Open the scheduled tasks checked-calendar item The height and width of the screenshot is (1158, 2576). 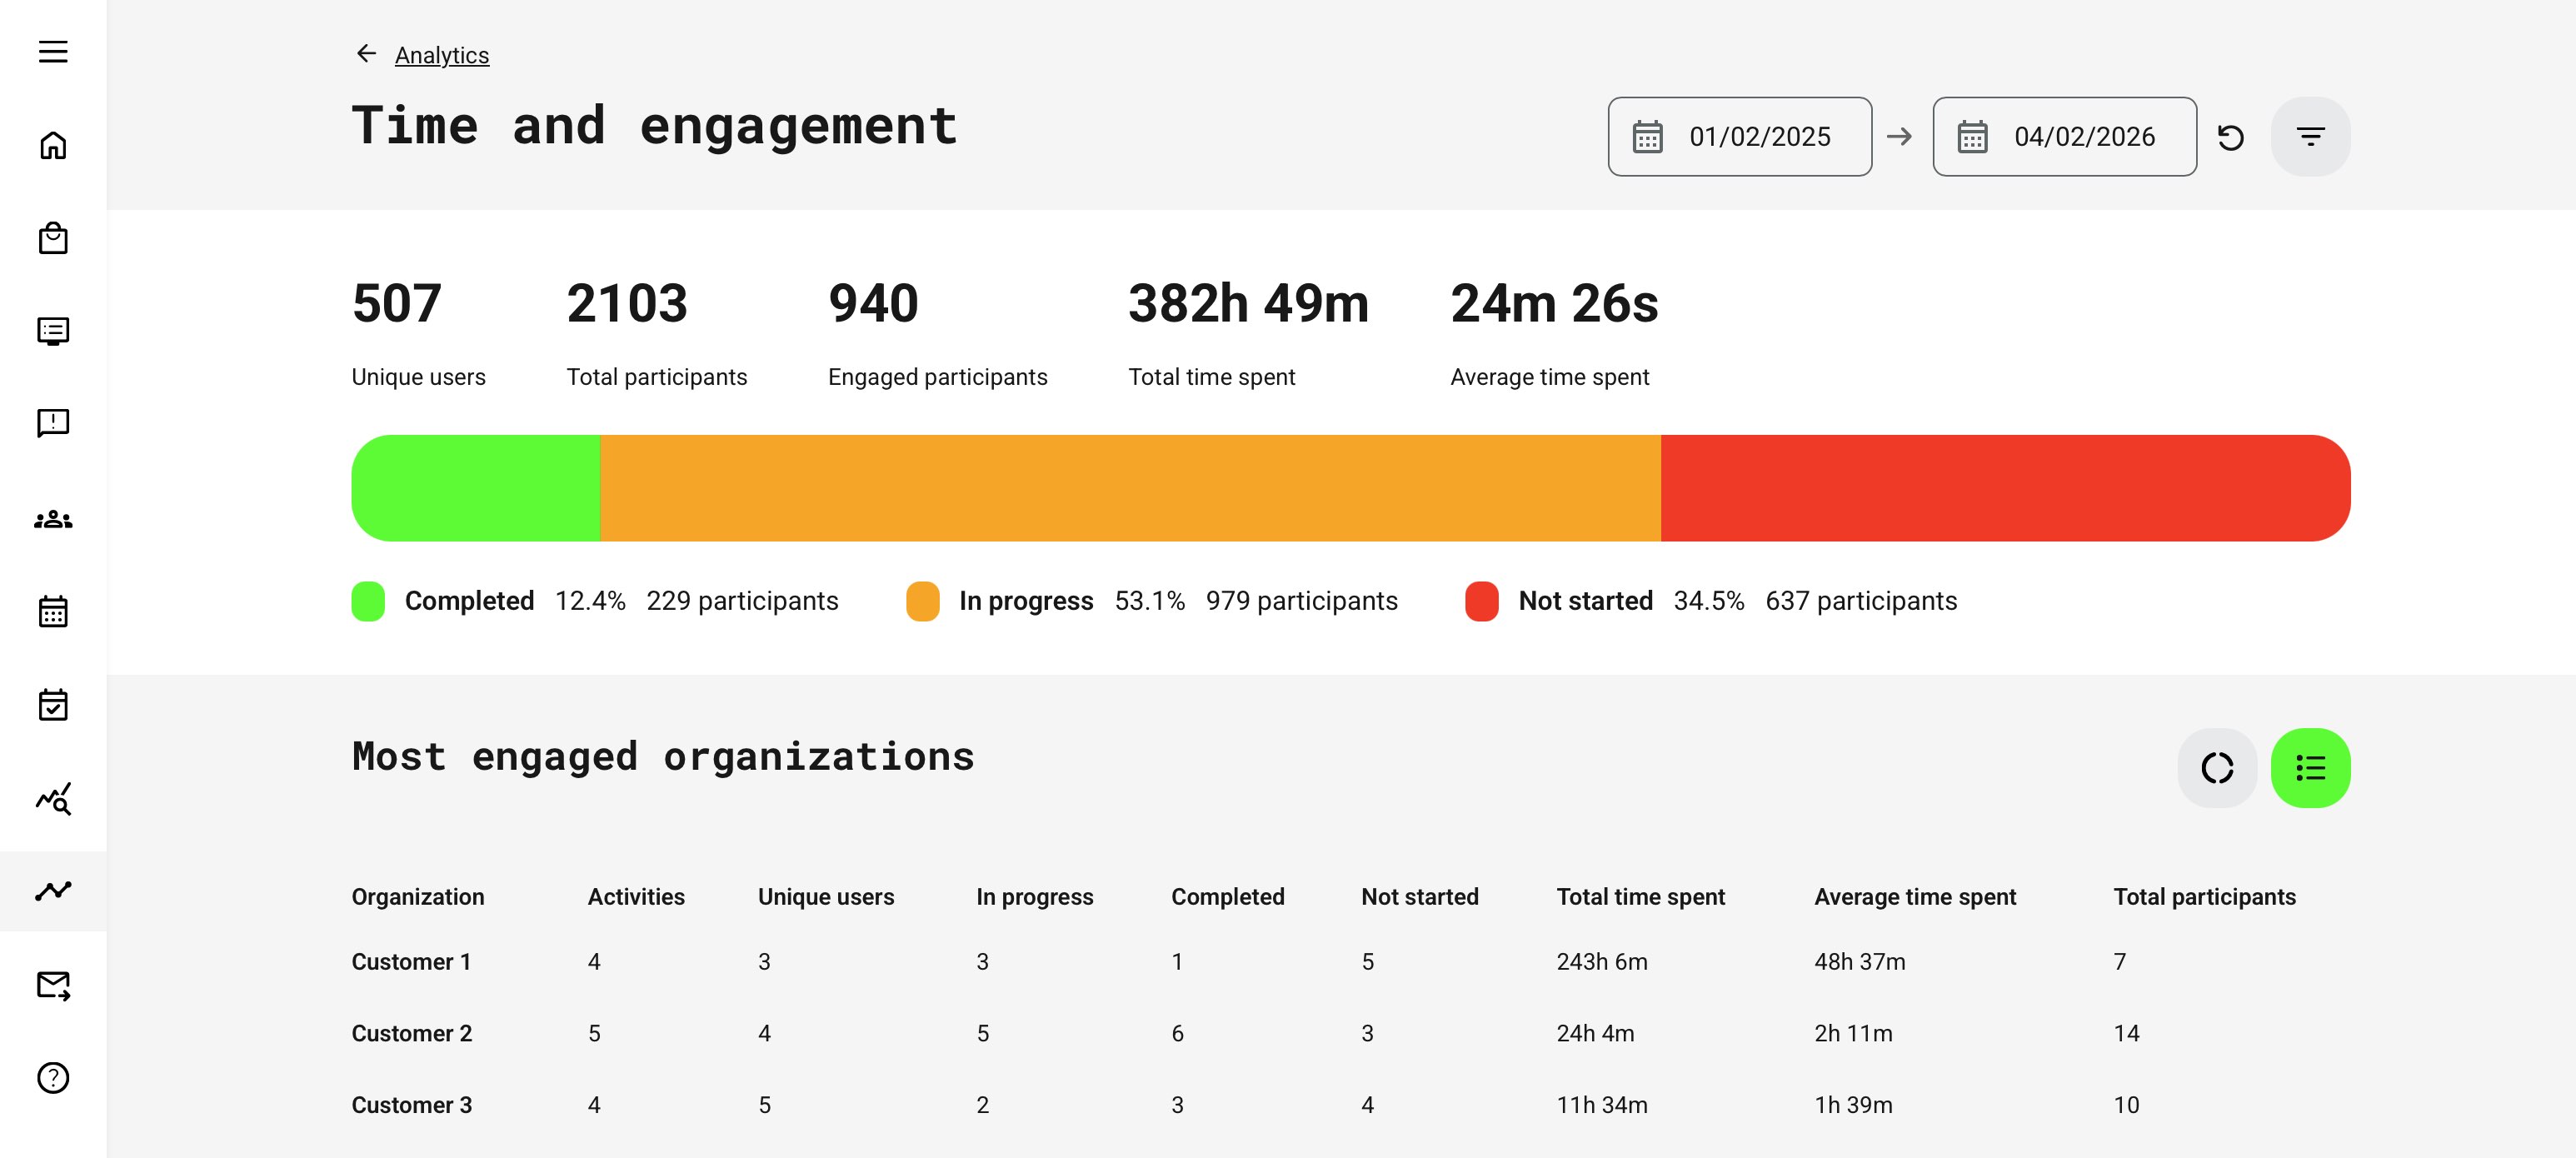[53, 705]
